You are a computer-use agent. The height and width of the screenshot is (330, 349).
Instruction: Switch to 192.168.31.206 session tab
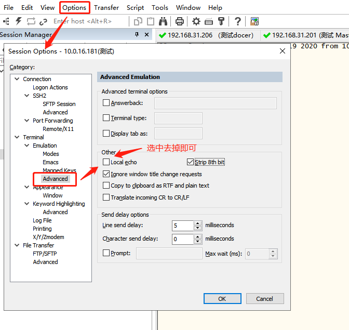click(x=208, y=35)
